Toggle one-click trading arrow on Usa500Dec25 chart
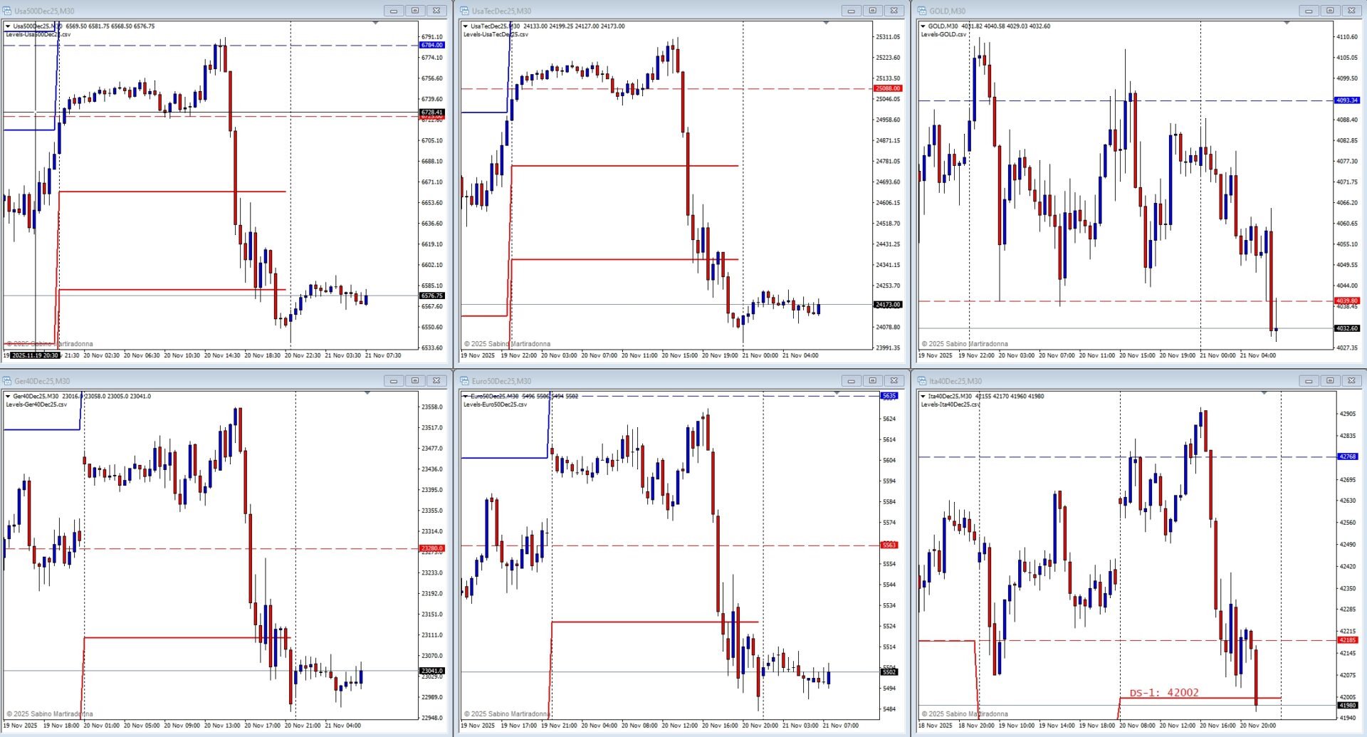Viewport: 1367px width, 737px height. coord(8,26)
